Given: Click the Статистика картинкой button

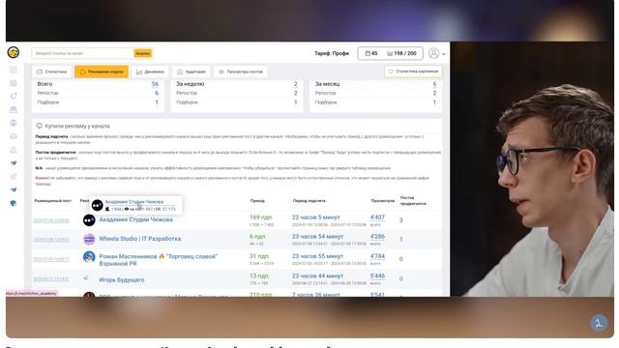Looking at the screenshot, I should click(413, 72).
